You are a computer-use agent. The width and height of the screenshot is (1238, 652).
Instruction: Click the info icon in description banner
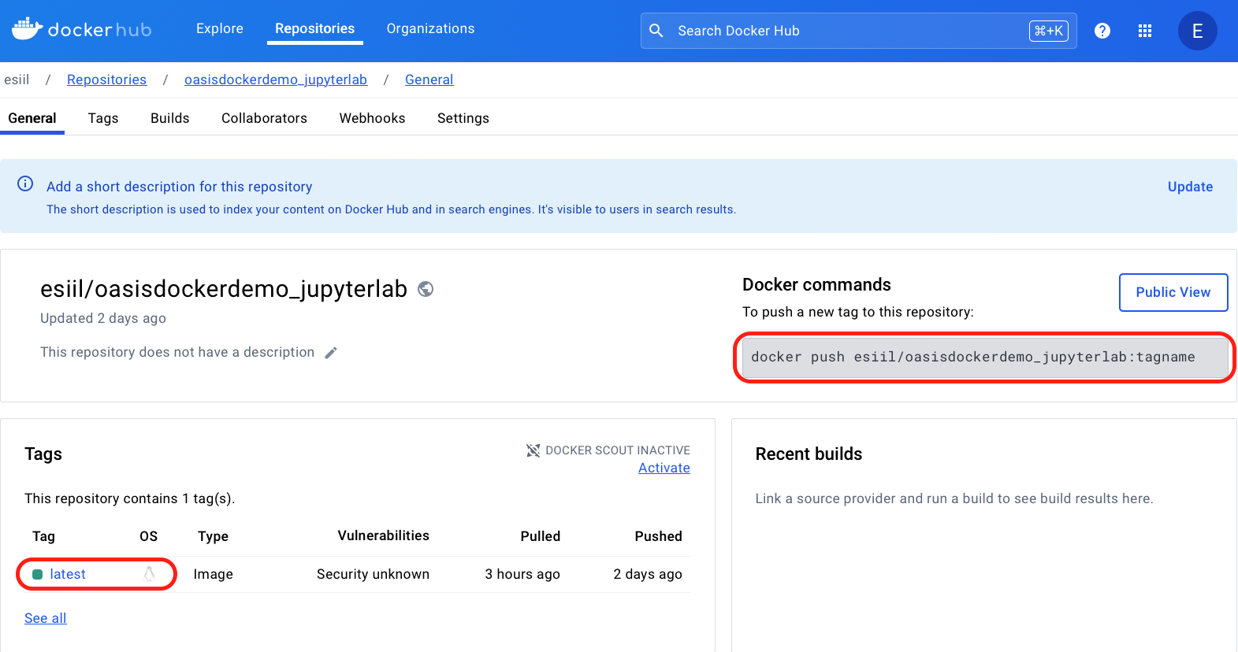tap(25, 184)
